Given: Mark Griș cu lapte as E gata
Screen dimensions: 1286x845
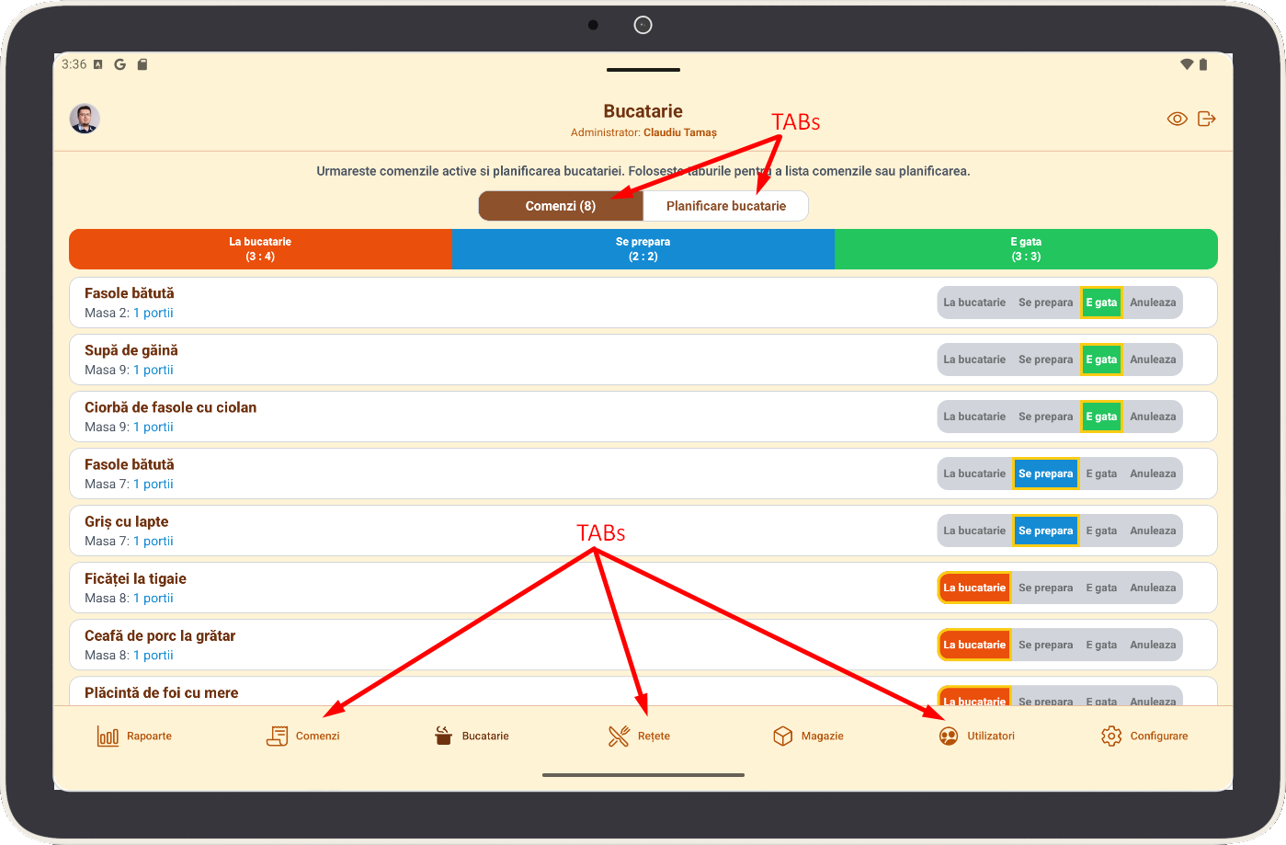Looking at the screenshot, I should pyautogui.click(x=1101, y=531).
